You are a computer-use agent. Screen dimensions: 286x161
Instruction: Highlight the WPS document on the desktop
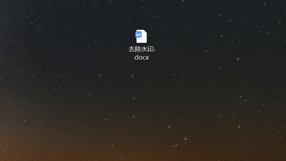point(141,36)
